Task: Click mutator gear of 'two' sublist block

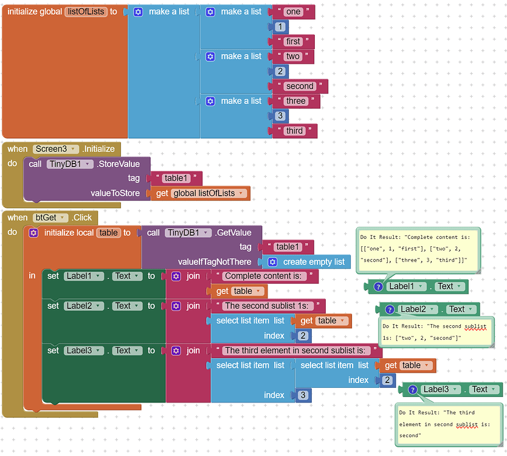Action: coord(210,57)
